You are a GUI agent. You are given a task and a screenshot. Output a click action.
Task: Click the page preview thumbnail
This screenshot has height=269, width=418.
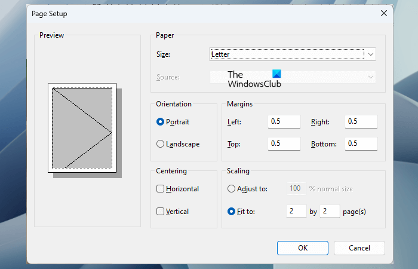coord(82,128)
